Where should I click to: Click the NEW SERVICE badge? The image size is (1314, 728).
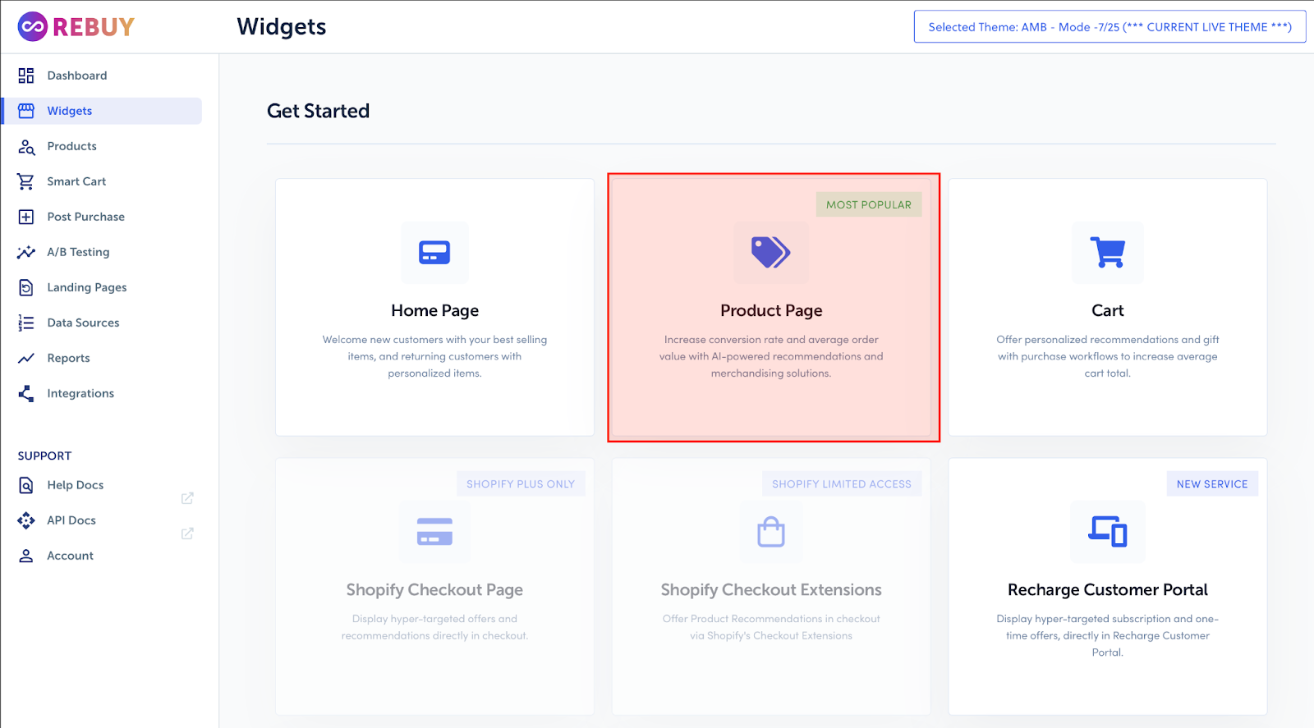[1212, 484]
